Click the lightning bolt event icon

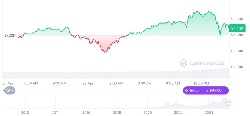186,91
